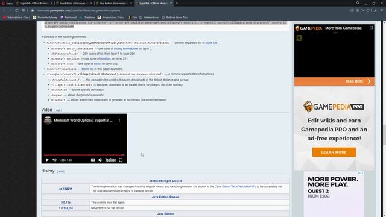The height and width of the screenshot is (217, 386).
Task: Open the snow link
Action: click(x=97, y=64)
